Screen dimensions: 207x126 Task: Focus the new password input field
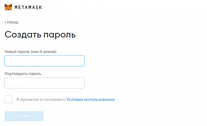44,61
